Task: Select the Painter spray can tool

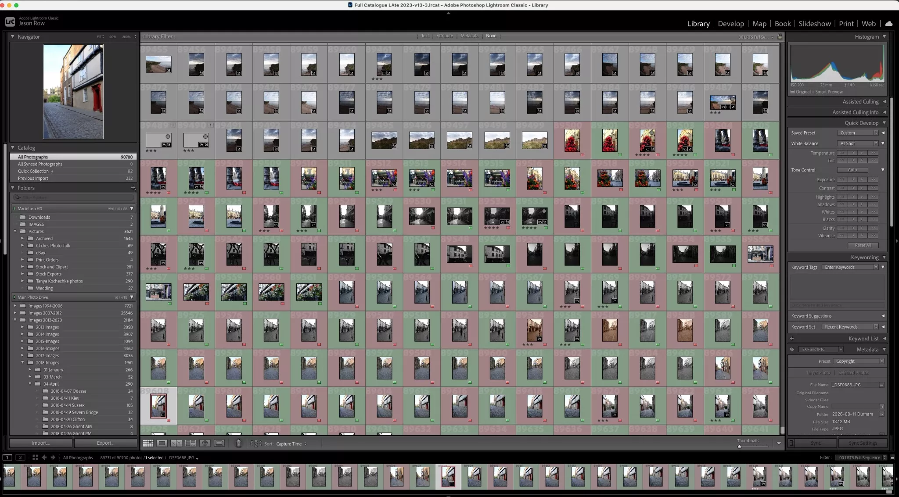Action: click(238, 443)
